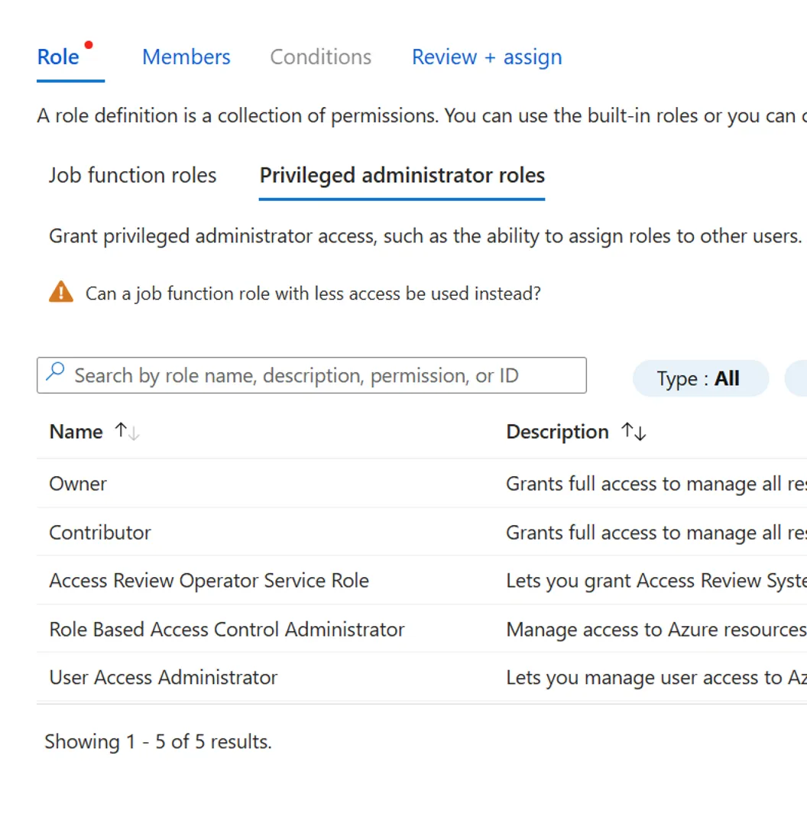Select Privileged administrator roles tab

pos(402,175)
